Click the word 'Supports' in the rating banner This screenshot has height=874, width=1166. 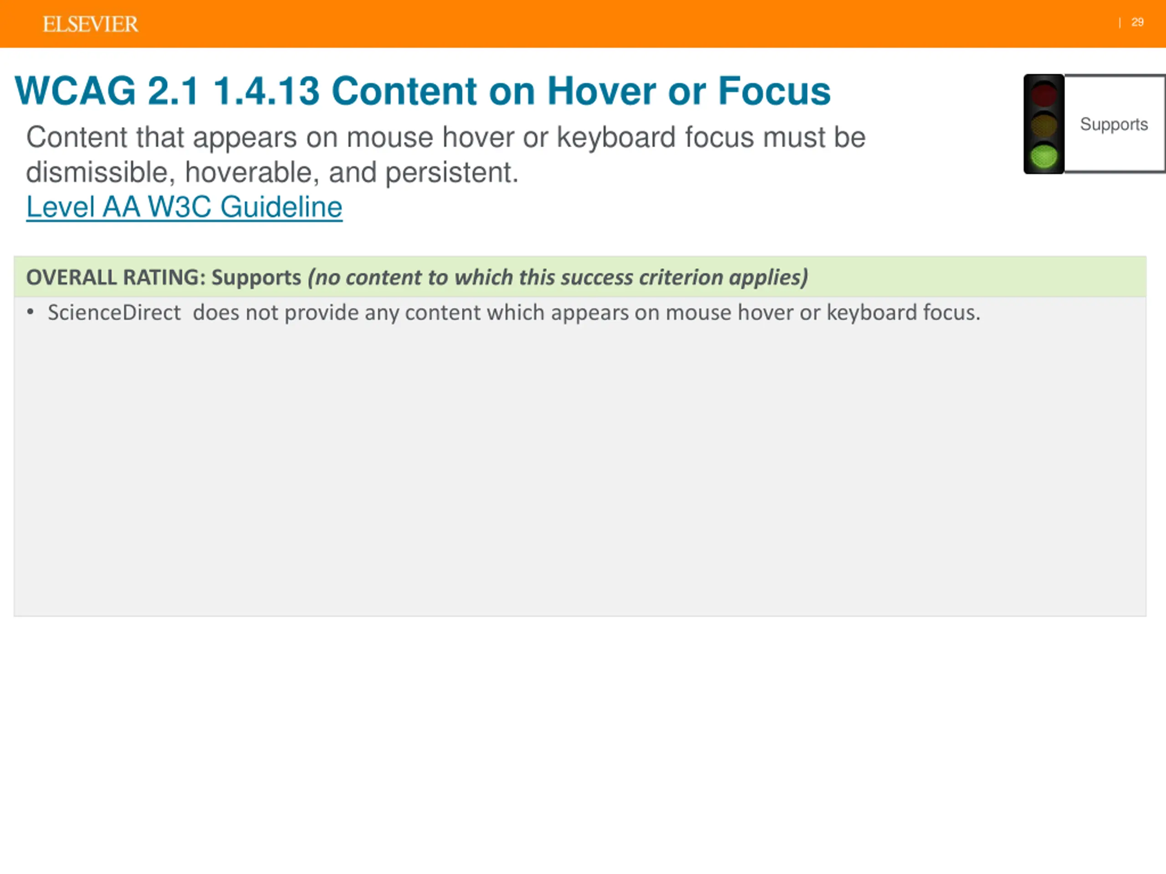(x=256, y=278)
